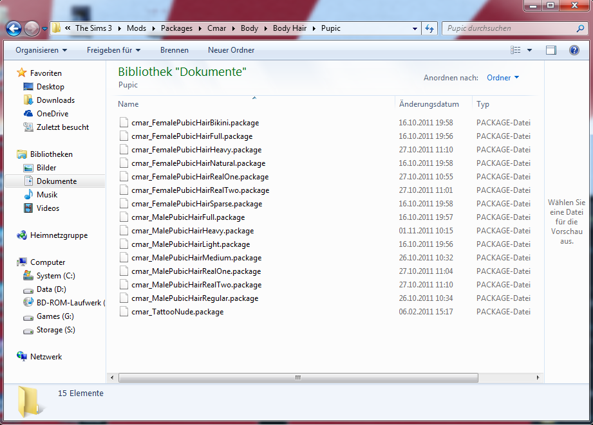This screenshot has width=593, height=425.
Task: Click the change view icon
Action: tap(516, 50)
